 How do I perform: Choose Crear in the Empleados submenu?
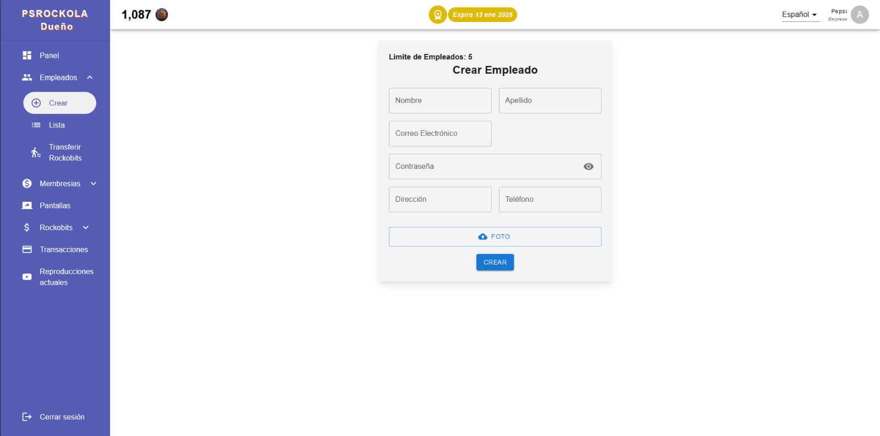point(59,103)
